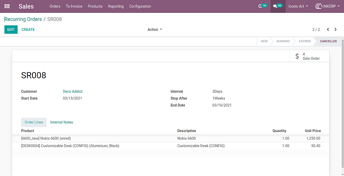Sort by the Unit Price column header
The image size is (344, 176).
pyautogui.click(x=313, y=131)
